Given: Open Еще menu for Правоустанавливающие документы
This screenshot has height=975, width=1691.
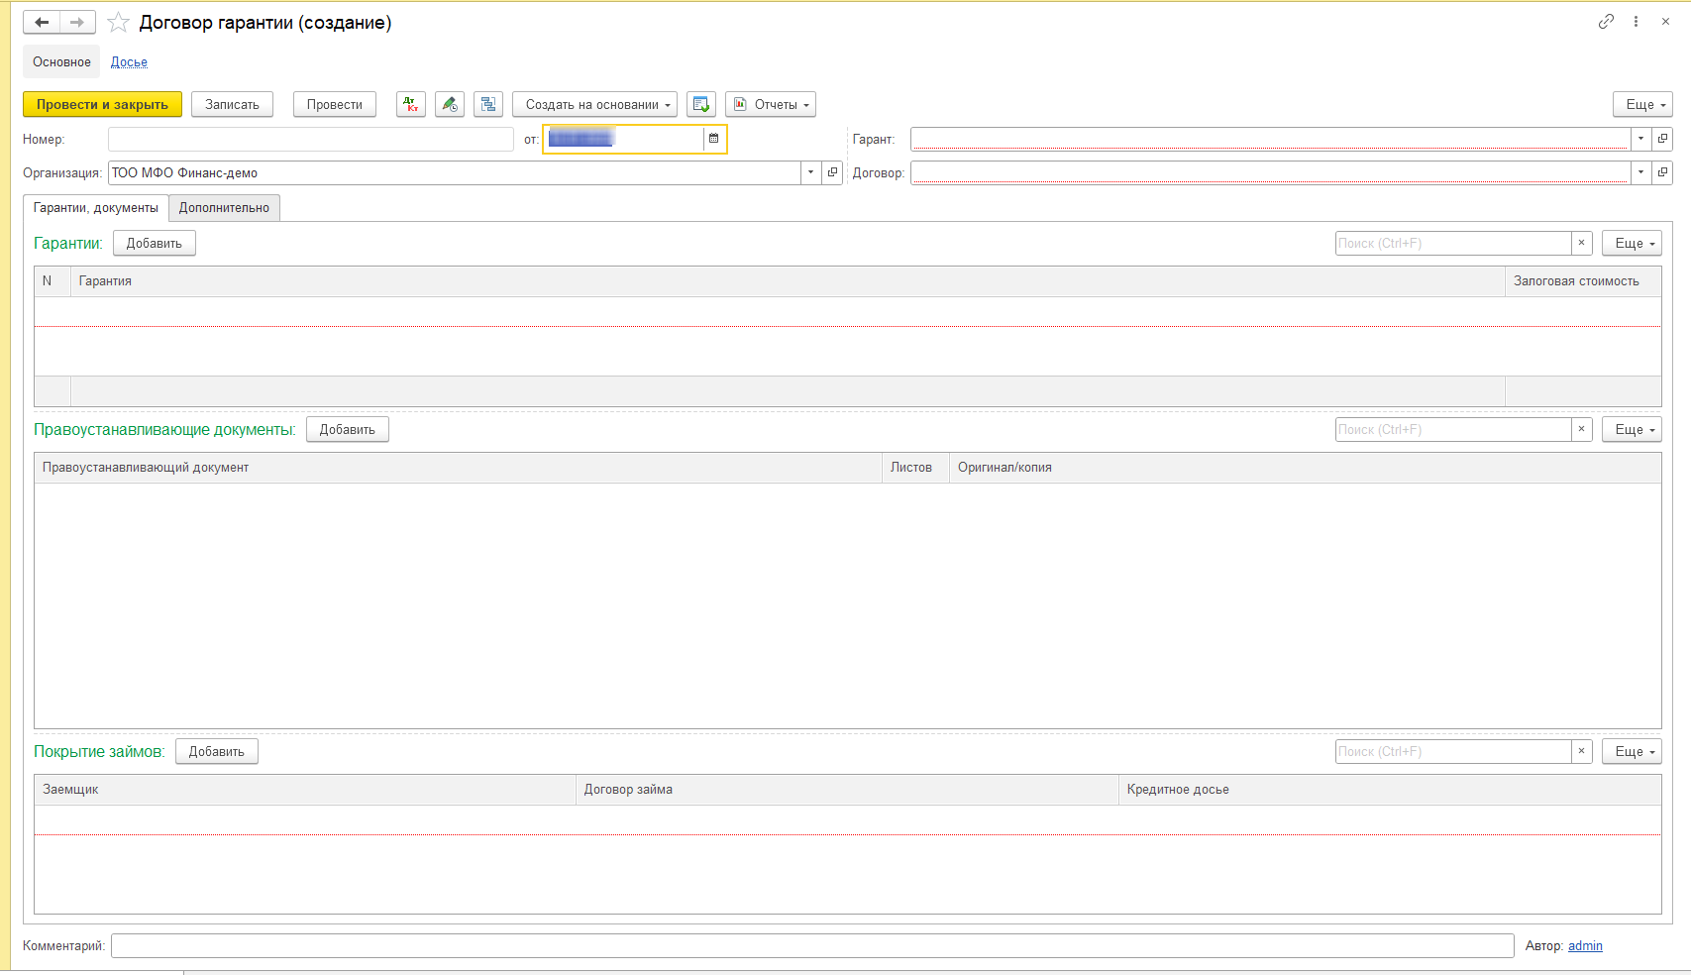Looking at the screenshot, I should 1633,429.
